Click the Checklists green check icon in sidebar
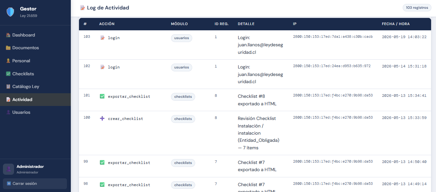 pyautogui.click(x=8, y=74)
